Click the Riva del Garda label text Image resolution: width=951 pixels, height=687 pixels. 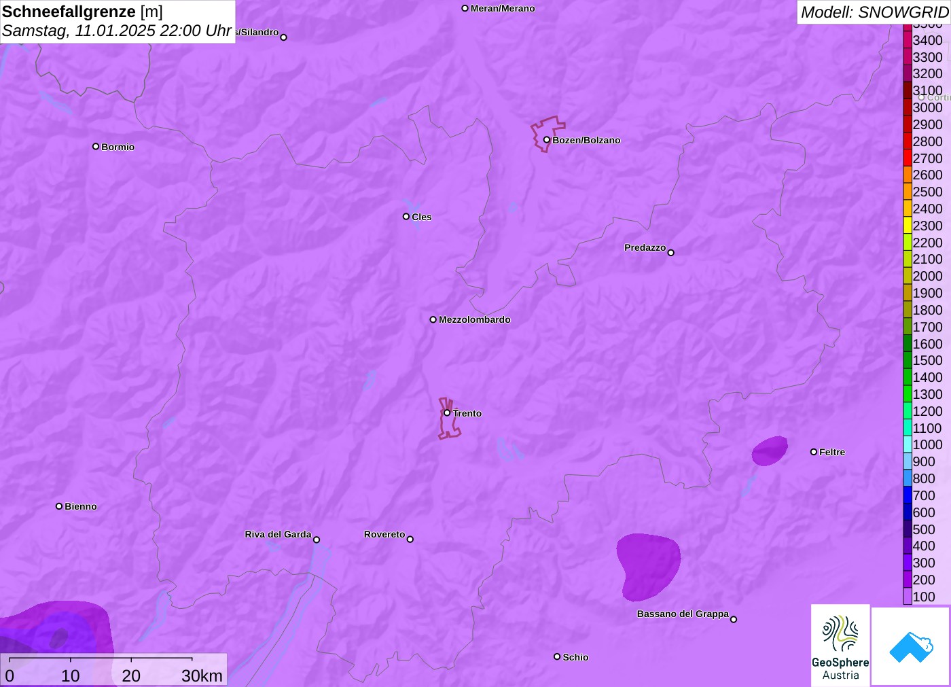click(x=278, y=534)
